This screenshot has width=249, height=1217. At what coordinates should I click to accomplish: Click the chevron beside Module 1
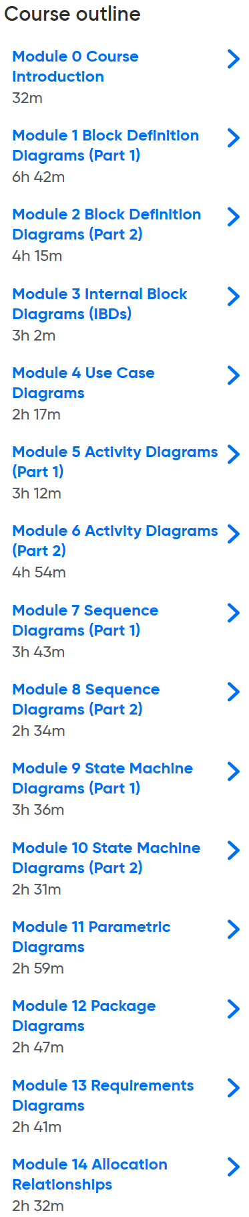[x=233, y=138]
